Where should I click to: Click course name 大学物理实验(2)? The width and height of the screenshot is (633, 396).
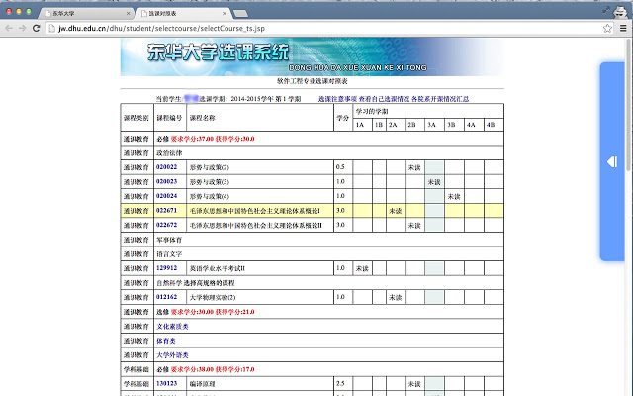coord(213,297)
